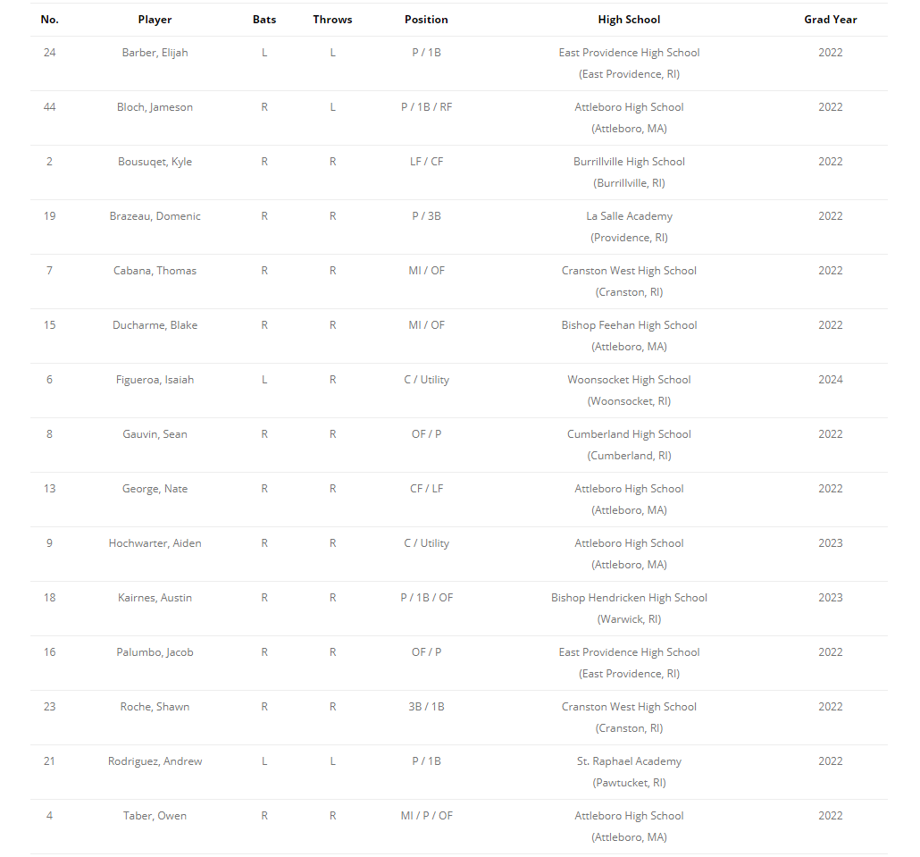Viewport: 920px width, 857px height.
Task: Click on Bousuqet, Kyle's name
Action: 155,162
